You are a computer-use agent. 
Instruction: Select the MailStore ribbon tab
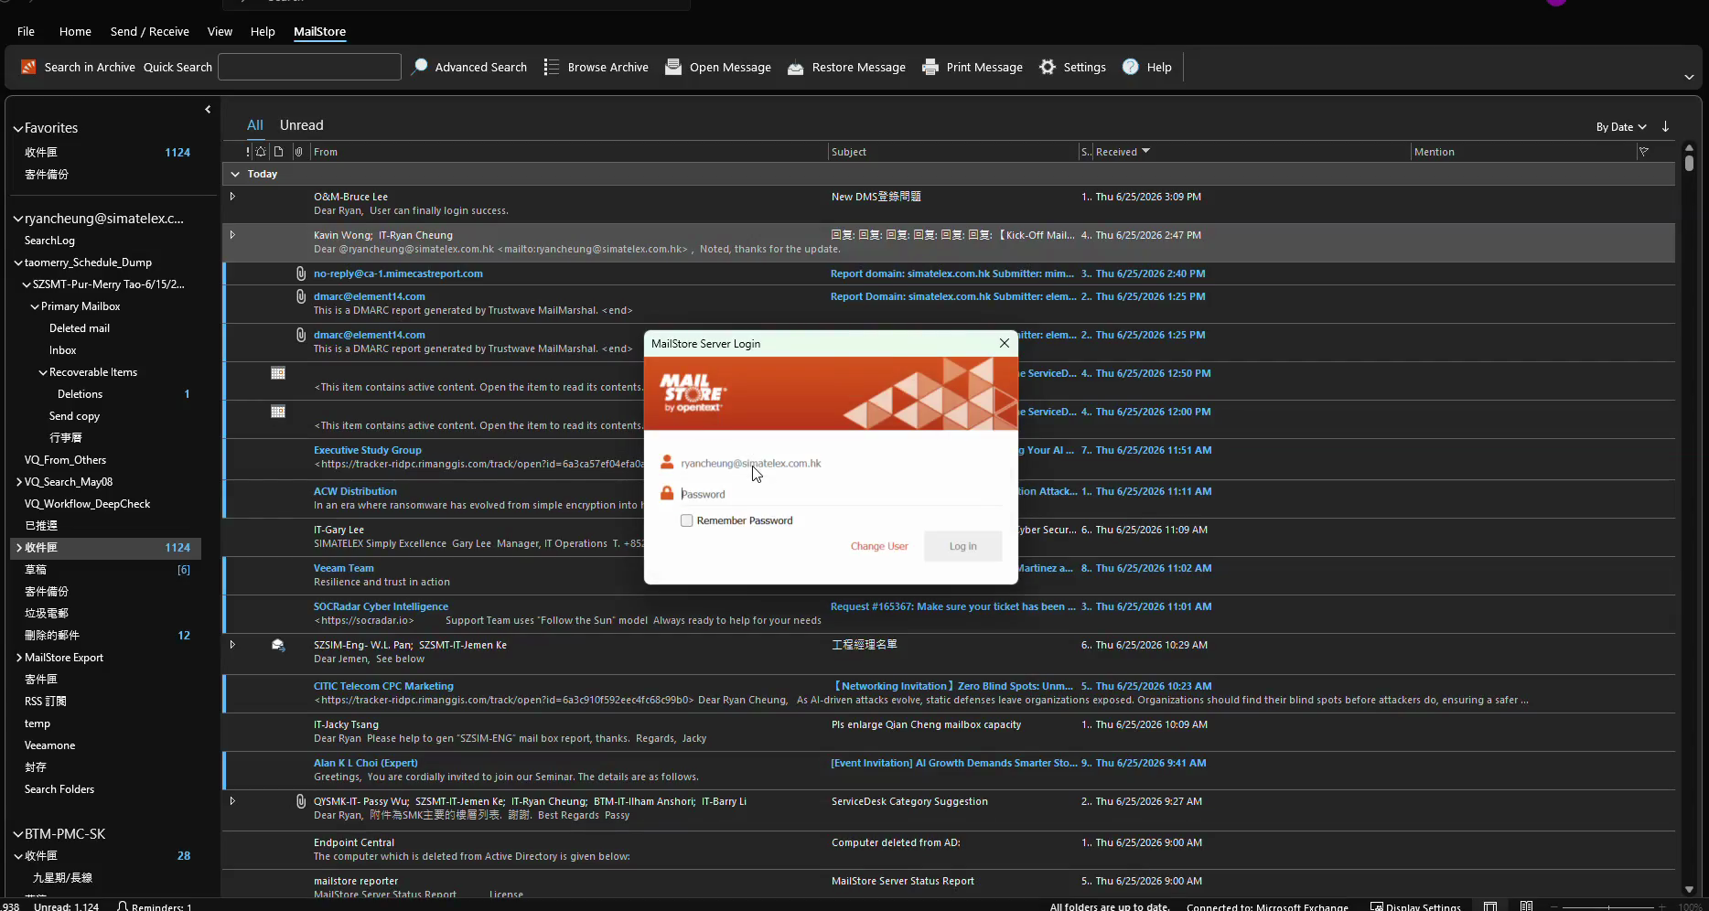[x=319, y=31]
